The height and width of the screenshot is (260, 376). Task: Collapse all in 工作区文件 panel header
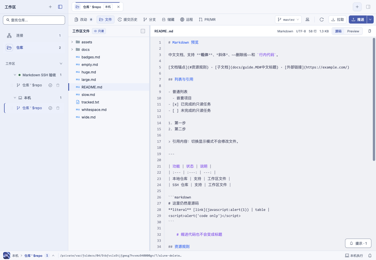143,31
